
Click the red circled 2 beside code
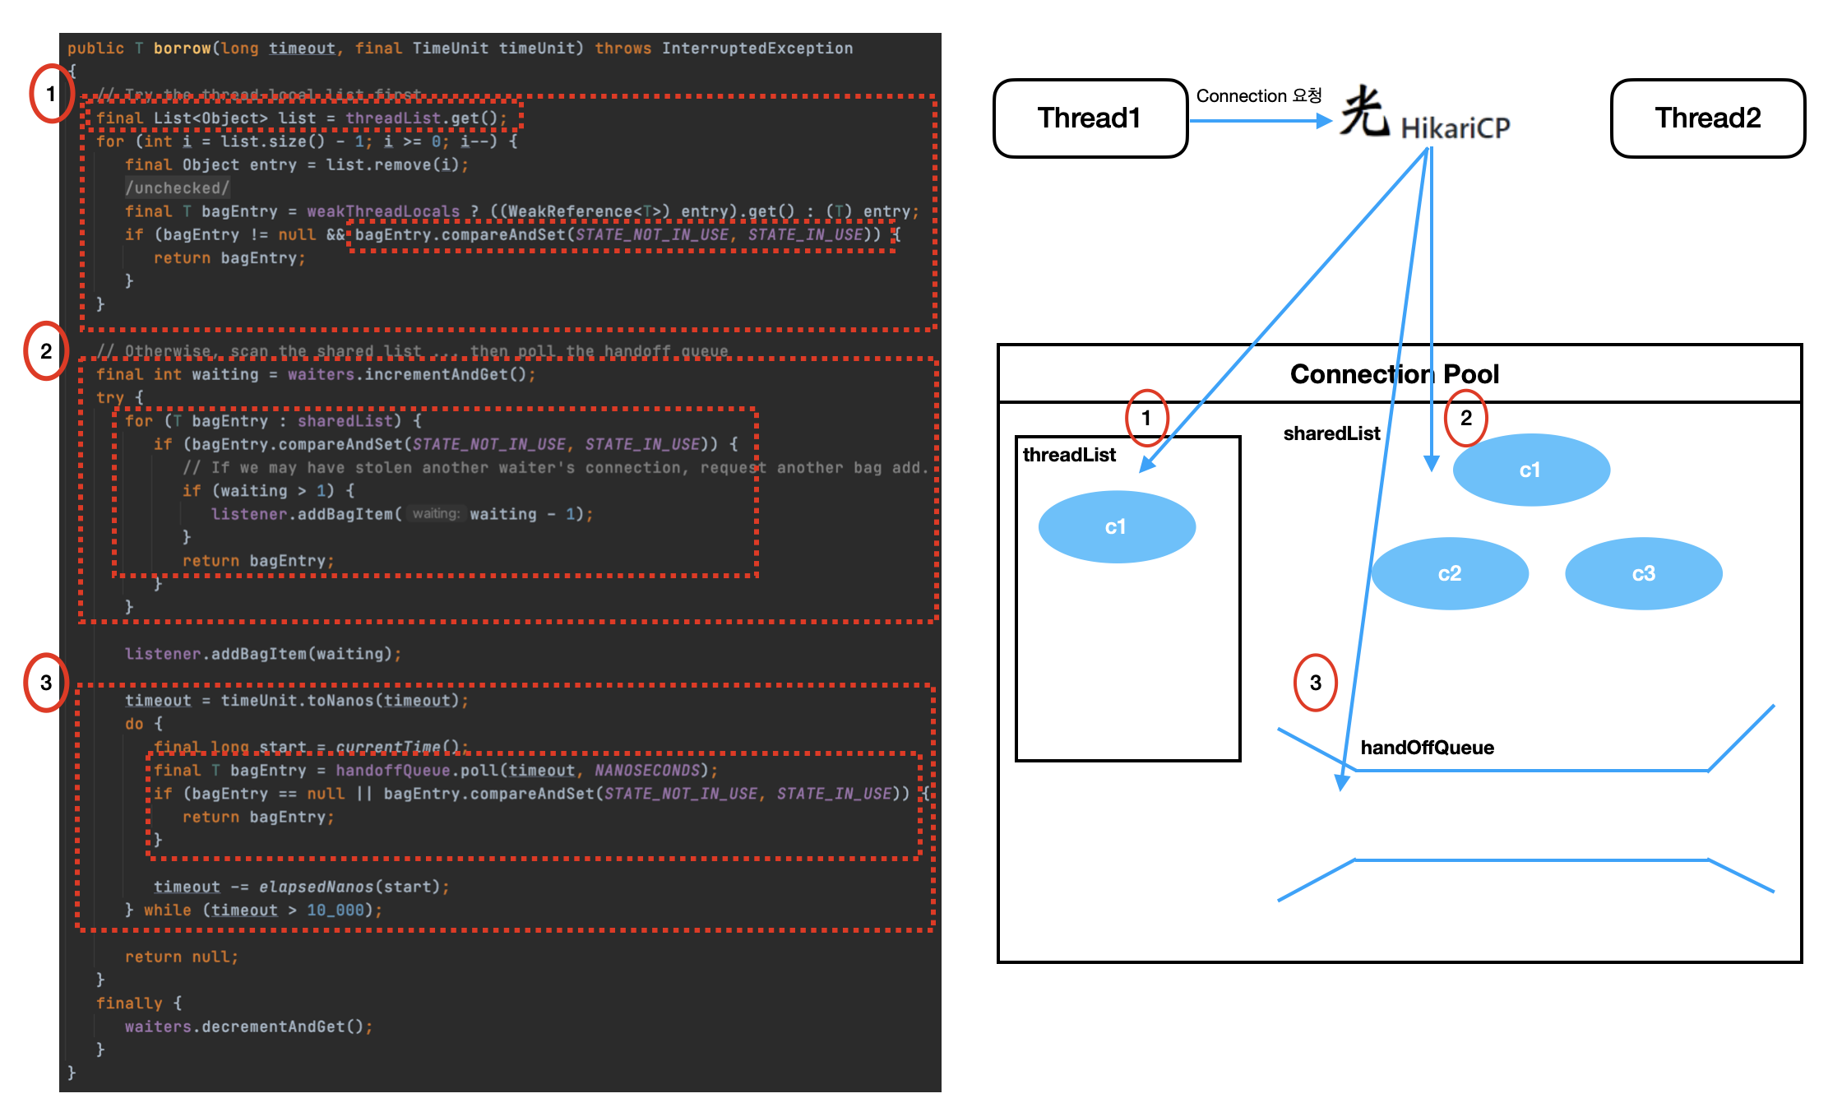(46, 351)
